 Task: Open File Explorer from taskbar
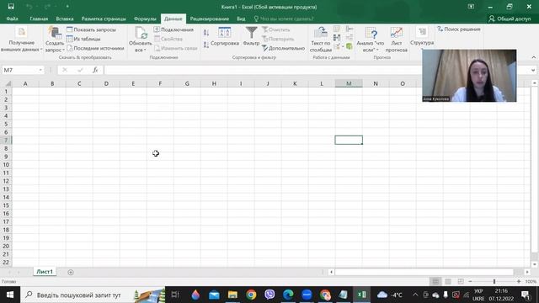click(x=232, y=295)
